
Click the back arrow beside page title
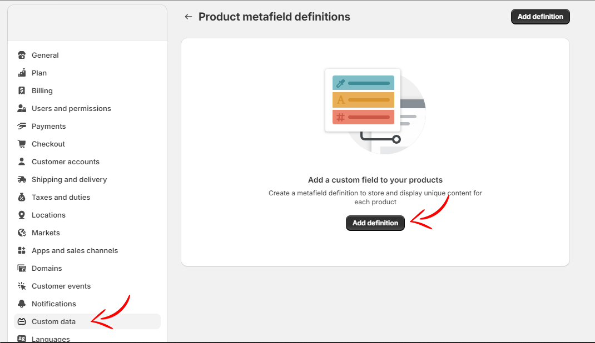189,17
